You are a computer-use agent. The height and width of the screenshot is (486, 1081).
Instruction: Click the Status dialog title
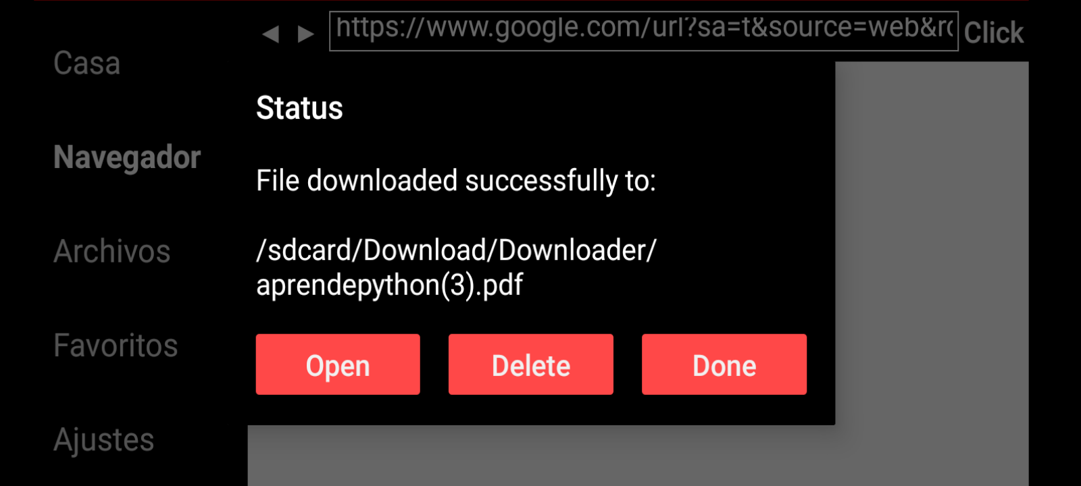tap(299, 108)
